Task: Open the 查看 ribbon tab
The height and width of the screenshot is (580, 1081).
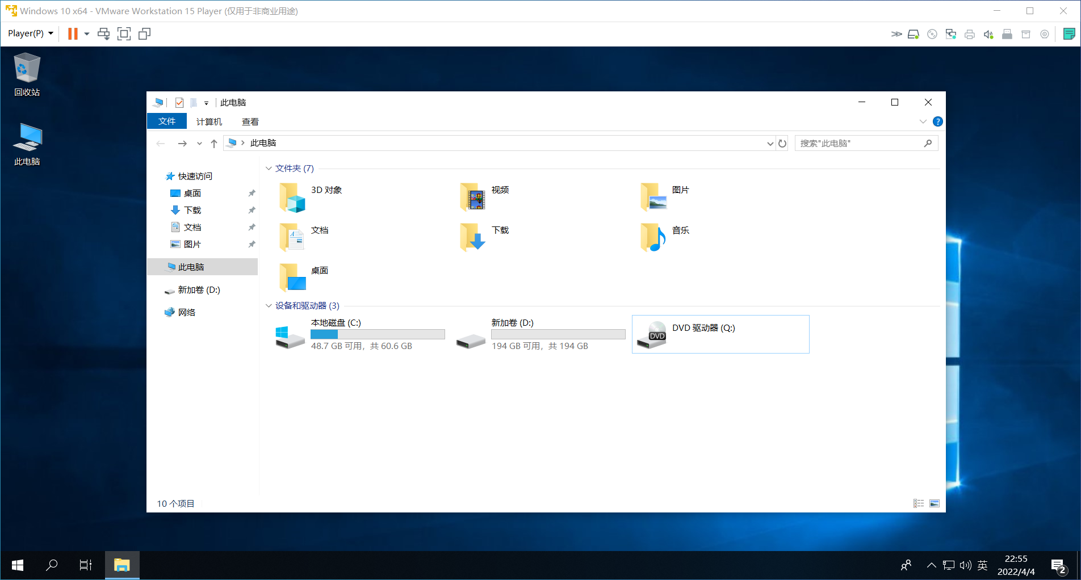Action: tap(250, 121)
